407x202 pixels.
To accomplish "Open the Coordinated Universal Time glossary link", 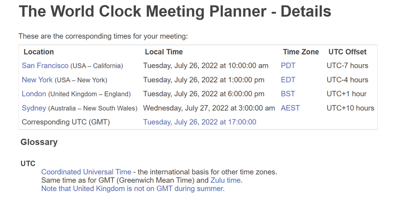I will click(86, 172).
